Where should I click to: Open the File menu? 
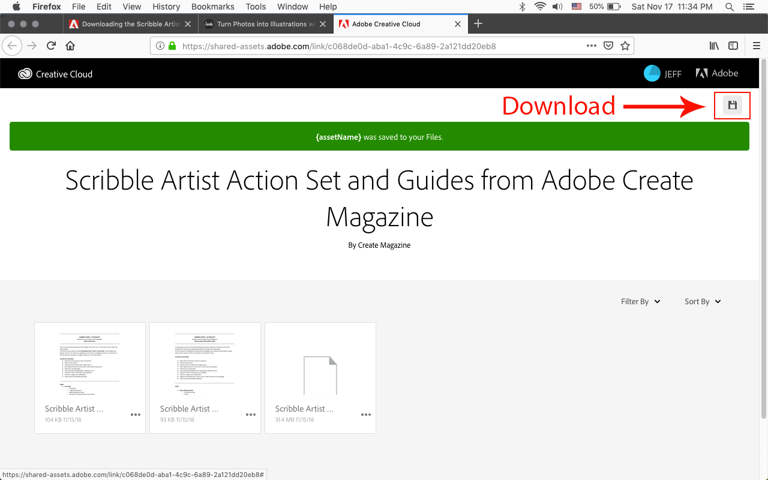79,7
